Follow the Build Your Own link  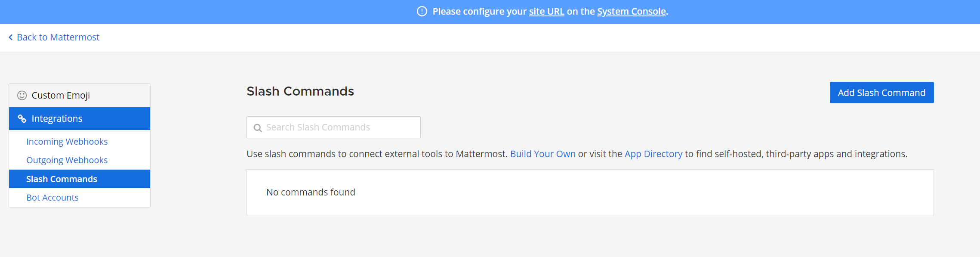[543, 154]
